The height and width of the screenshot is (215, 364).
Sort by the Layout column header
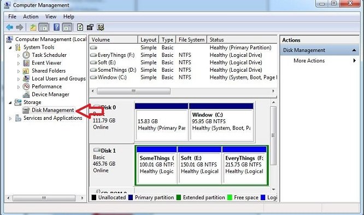click(x=148, y=40)
